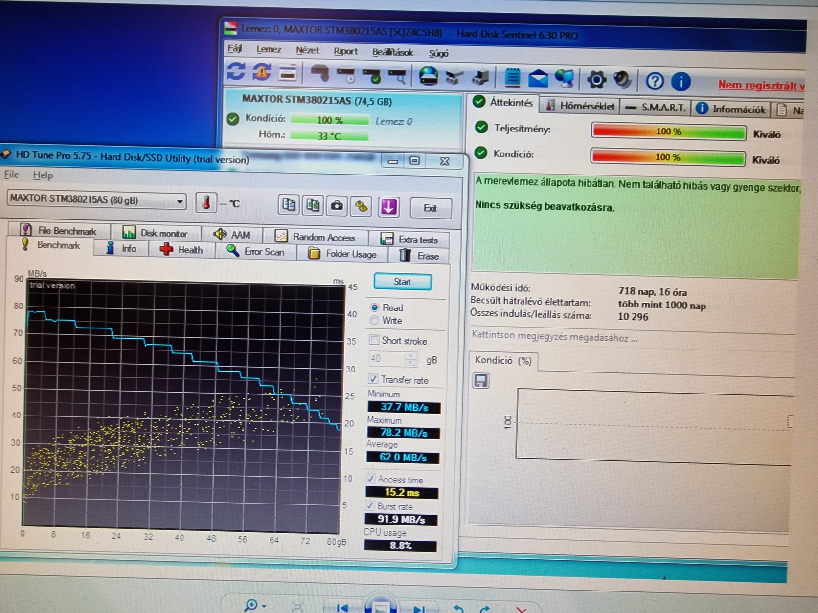Toggle the Burst rate checkbox
818x613 pixels.
pyautogui.click(x=370, y=505)
